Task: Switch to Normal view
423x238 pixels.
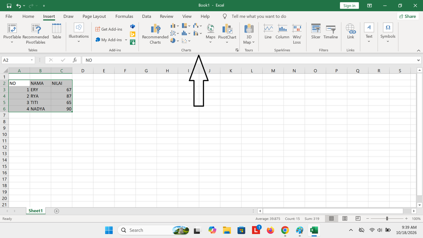Action: point(331,219)
